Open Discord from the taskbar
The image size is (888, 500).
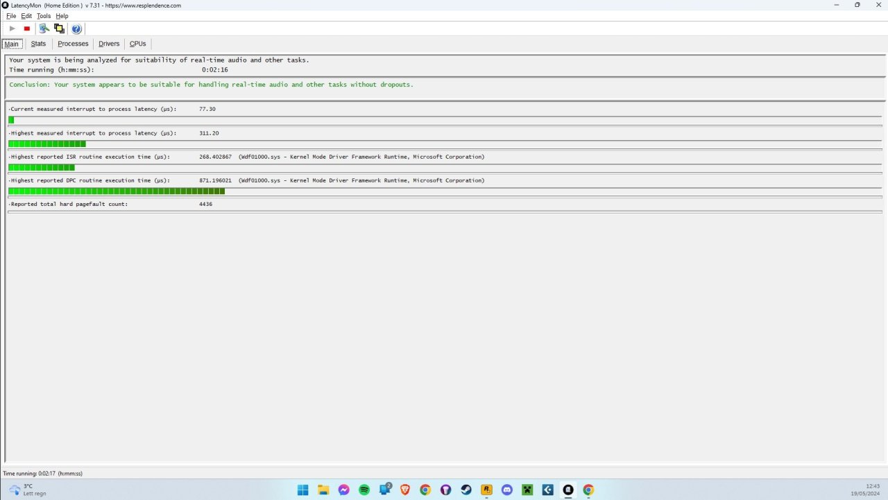[507, 490]
